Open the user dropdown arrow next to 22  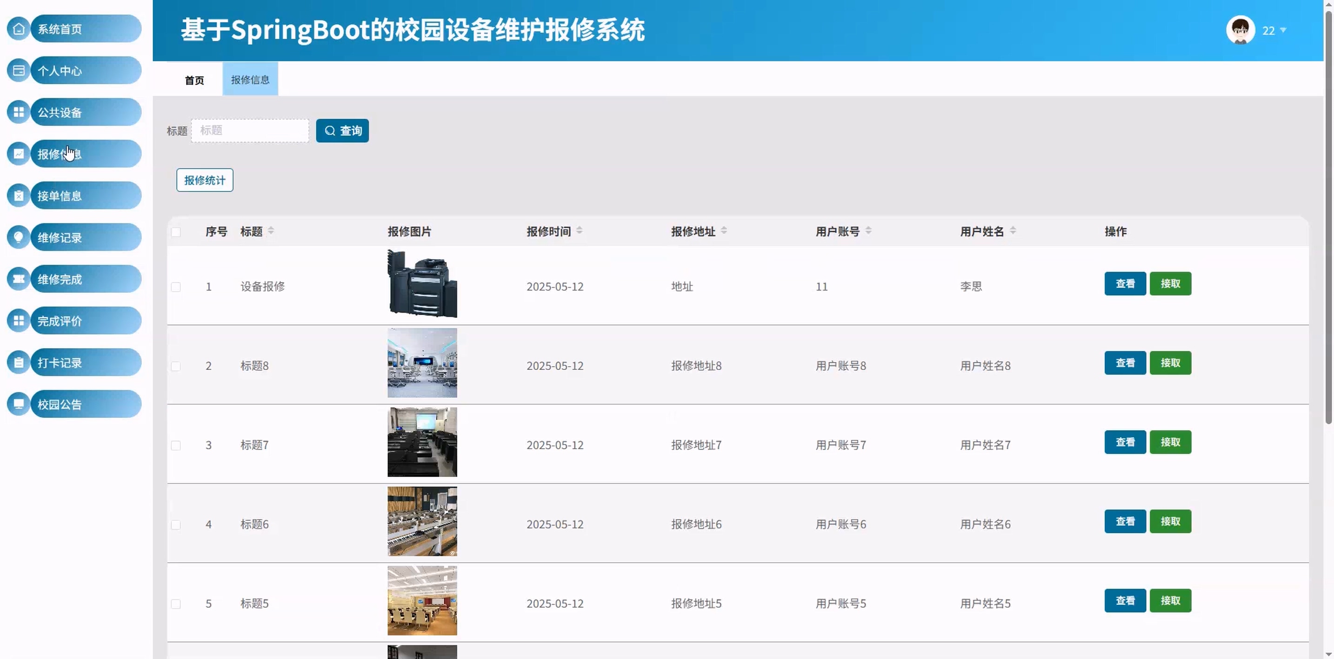coord(1284,31)
